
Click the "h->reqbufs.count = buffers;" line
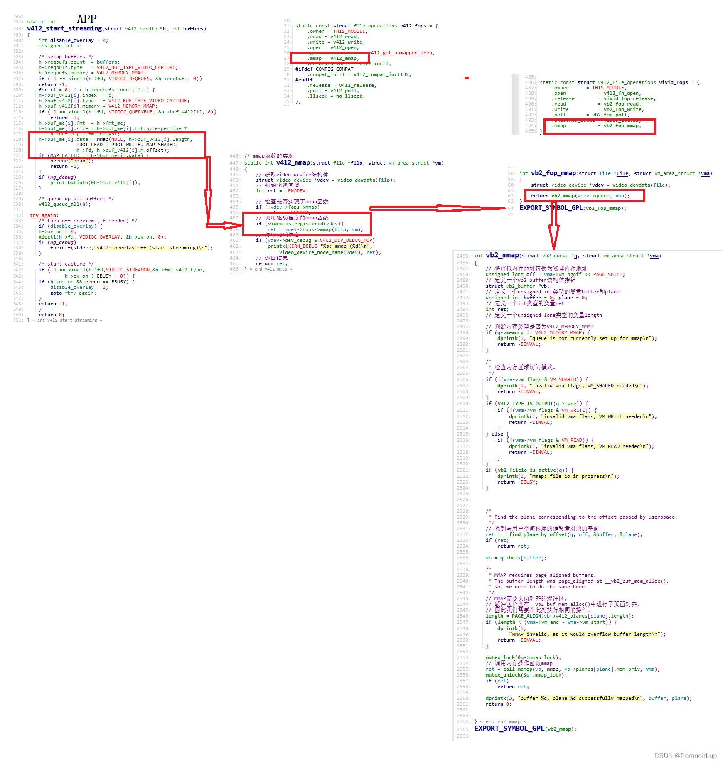(x=79, y=62)
